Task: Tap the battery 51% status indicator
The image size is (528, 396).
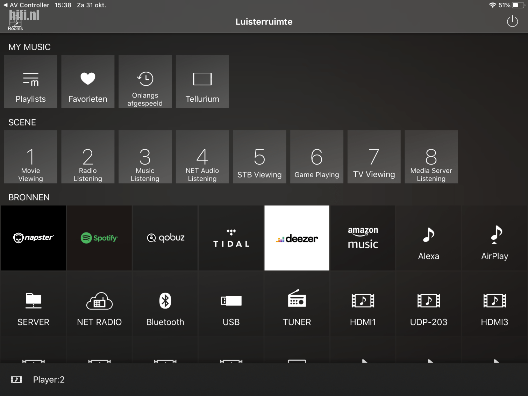Action: (x=511, y=5)
